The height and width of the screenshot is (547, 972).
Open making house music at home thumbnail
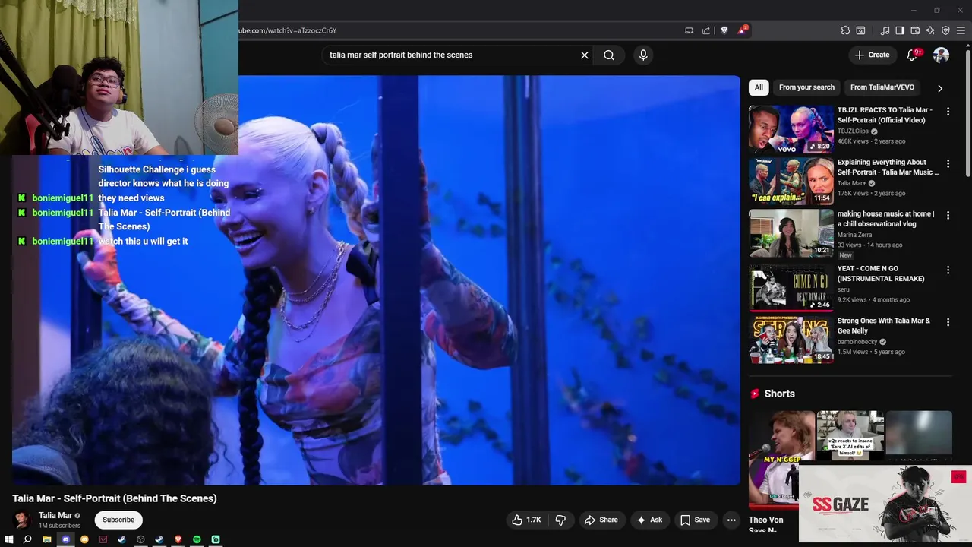pyautogui.click(x=791, y=233)
